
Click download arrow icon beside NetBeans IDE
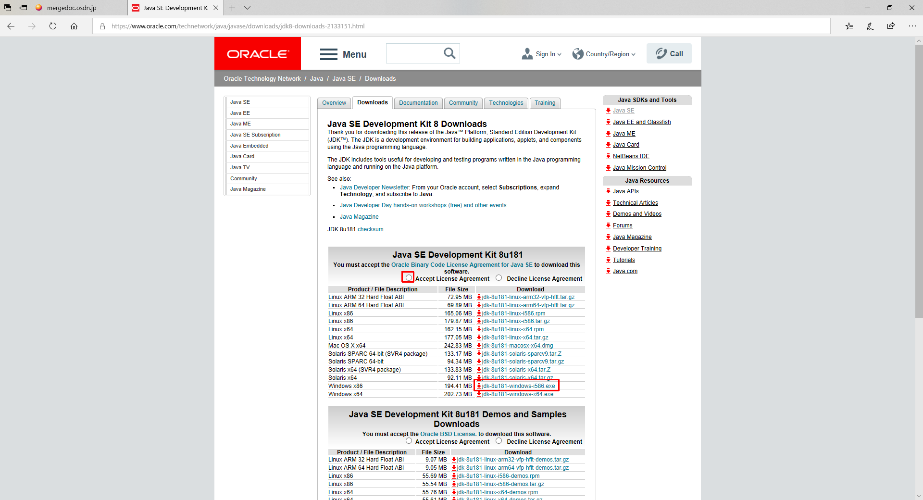(609, 156)
